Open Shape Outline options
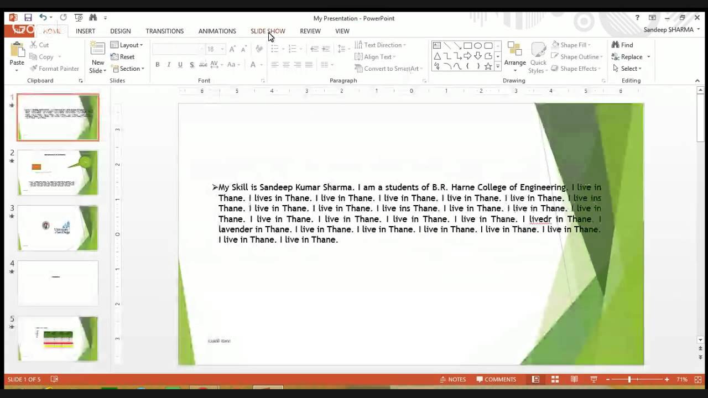 coord(577,57)
